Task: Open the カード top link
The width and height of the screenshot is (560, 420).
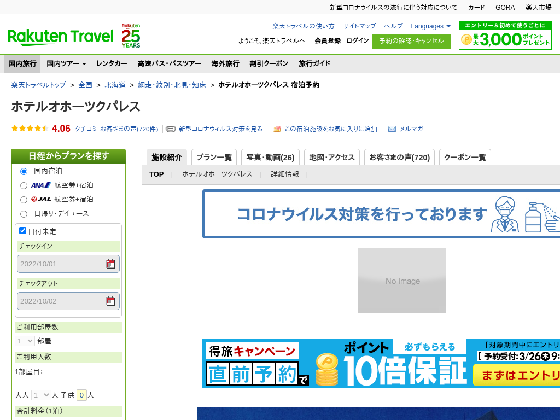Action: point(476,8)
